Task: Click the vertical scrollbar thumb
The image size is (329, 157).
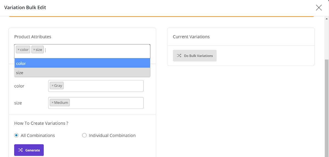Action: [x=327, y=109]
